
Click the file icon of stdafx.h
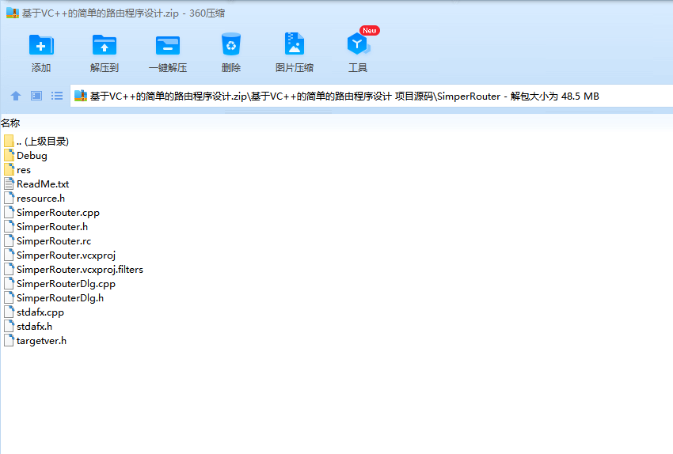click(9, 326)
